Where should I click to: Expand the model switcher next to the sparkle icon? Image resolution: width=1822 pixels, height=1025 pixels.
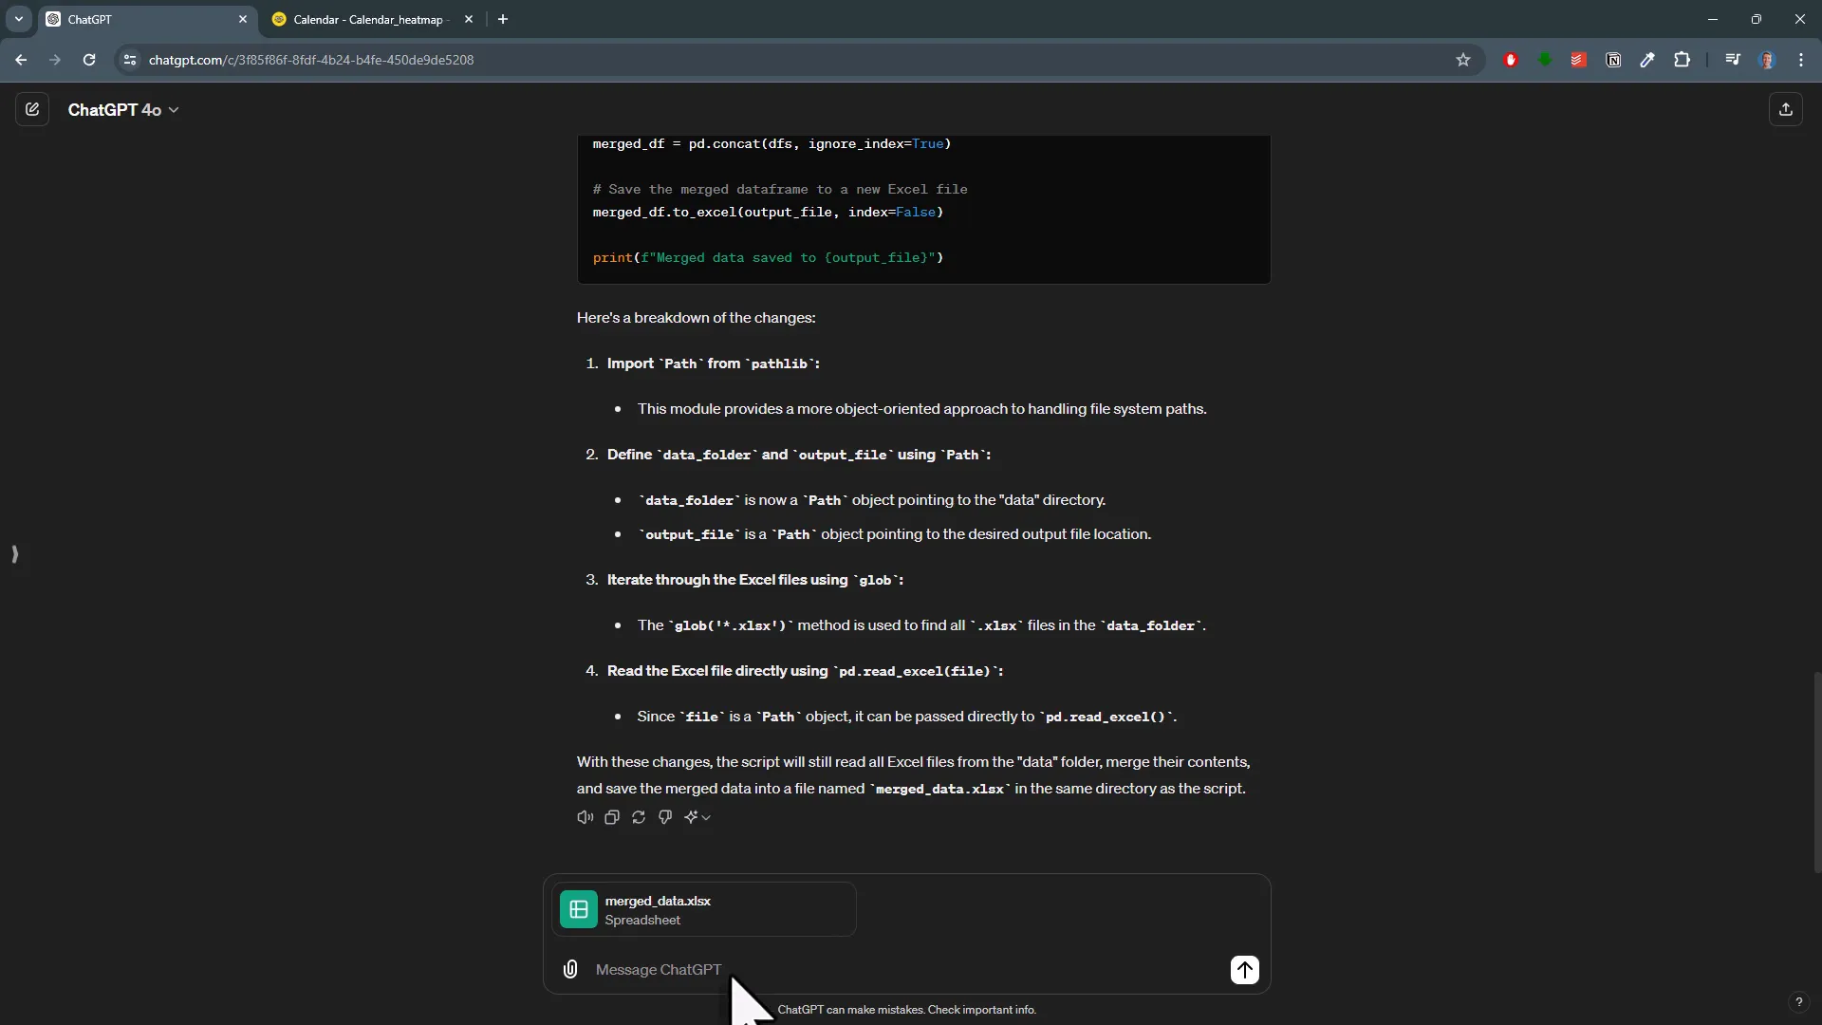[x=705, y=818]
